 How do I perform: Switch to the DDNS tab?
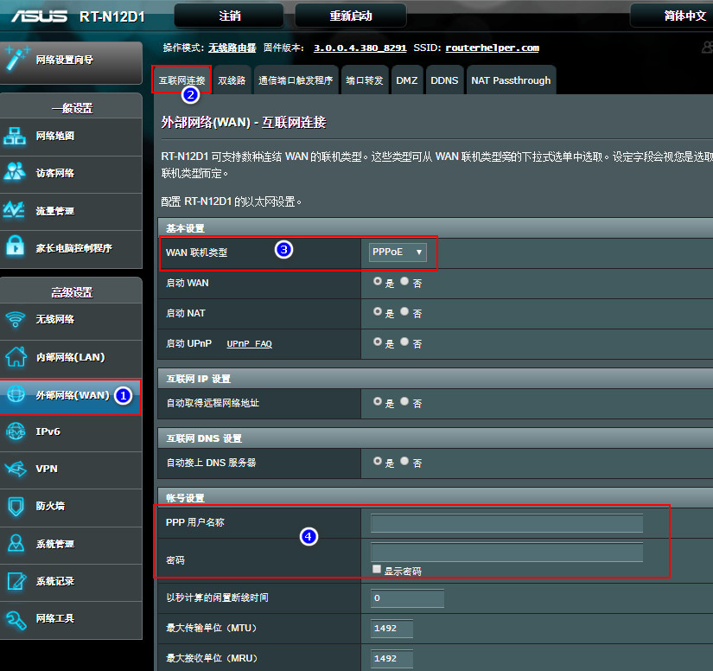coord(444,80)
